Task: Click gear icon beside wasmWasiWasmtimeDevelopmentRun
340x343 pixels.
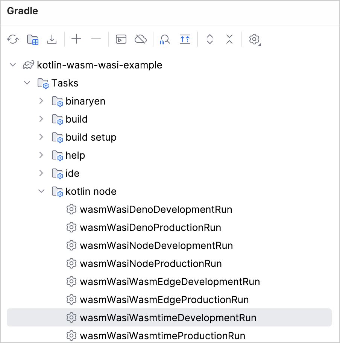Action: click(71, 318)
